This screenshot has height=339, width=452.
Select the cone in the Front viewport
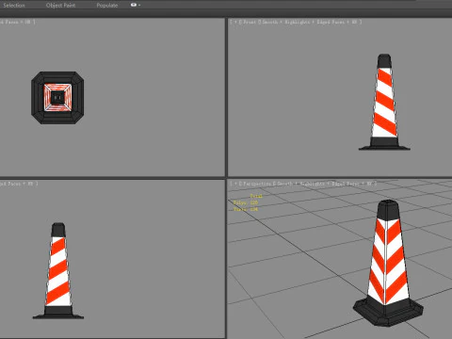(384, 102)
